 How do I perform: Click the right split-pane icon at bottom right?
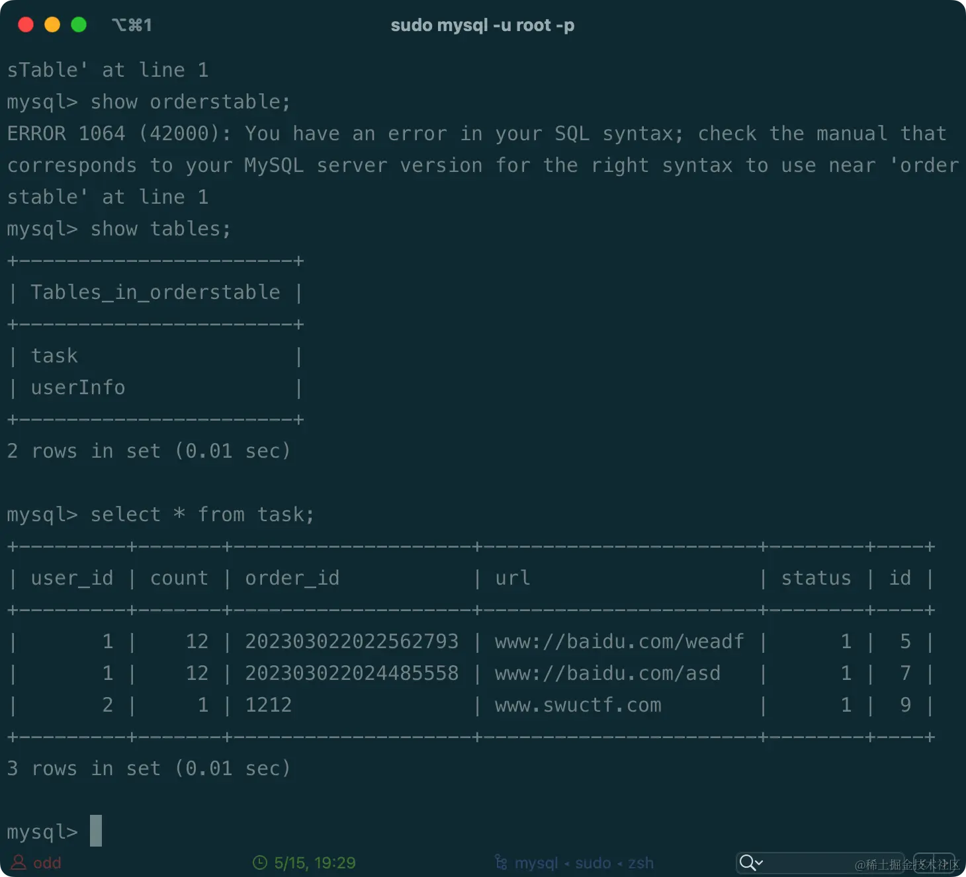coord(945,862)
